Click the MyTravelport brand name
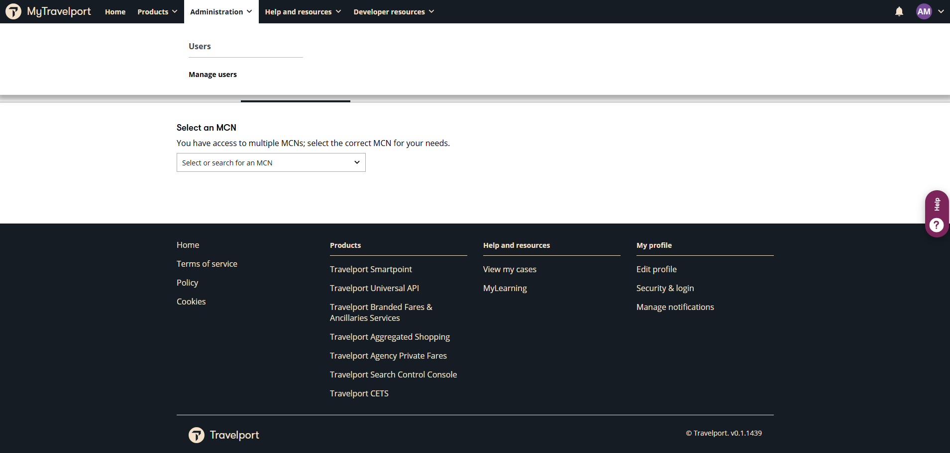The width and height of the screenshot is (950, 453). (x=59, y=11)
